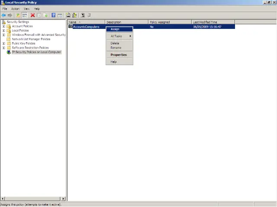The width and height of the screenshot is (277, 207).
Task: Open the All Tasks submenu arrow
Action: click(130, 36)
